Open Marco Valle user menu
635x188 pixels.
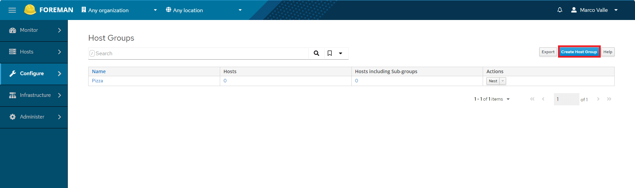tap(594, 10)
